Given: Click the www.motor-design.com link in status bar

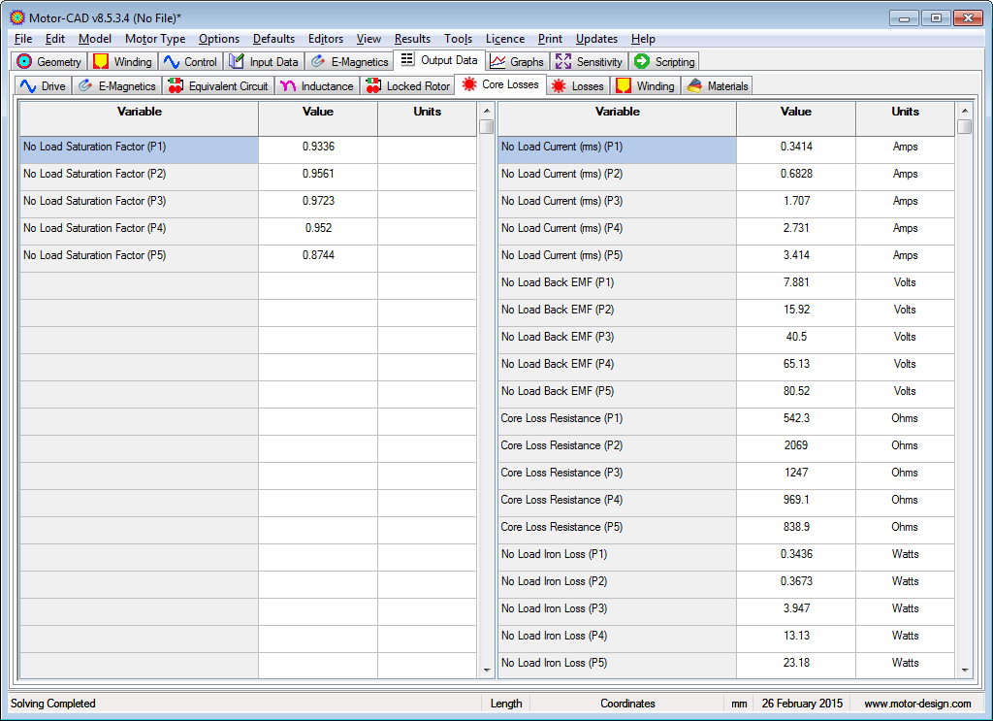Looking at the screenshot, I should (917, 704).
